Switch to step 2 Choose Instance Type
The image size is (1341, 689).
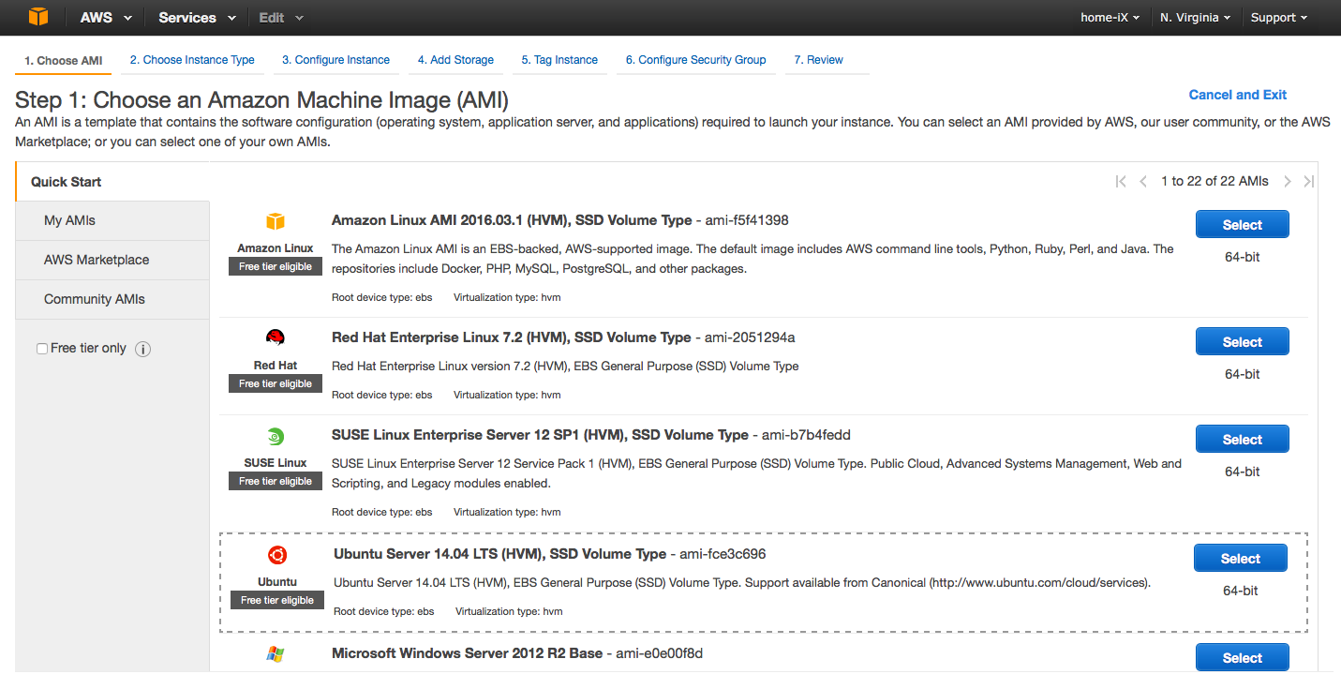pyautogui.click(x=192, y=60)
